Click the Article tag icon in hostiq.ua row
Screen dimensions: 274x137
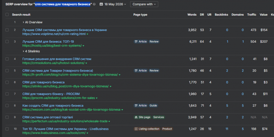136,42
